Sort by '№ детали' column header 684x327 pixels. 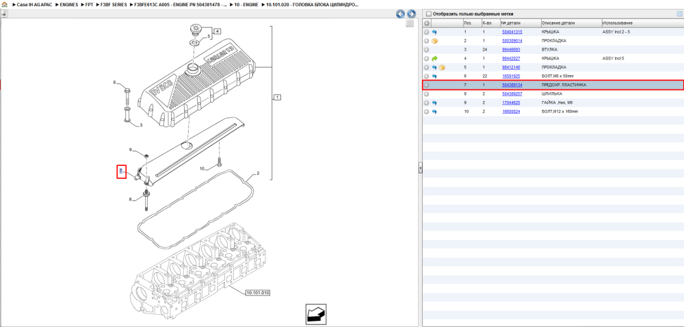[x=511, y=23]
